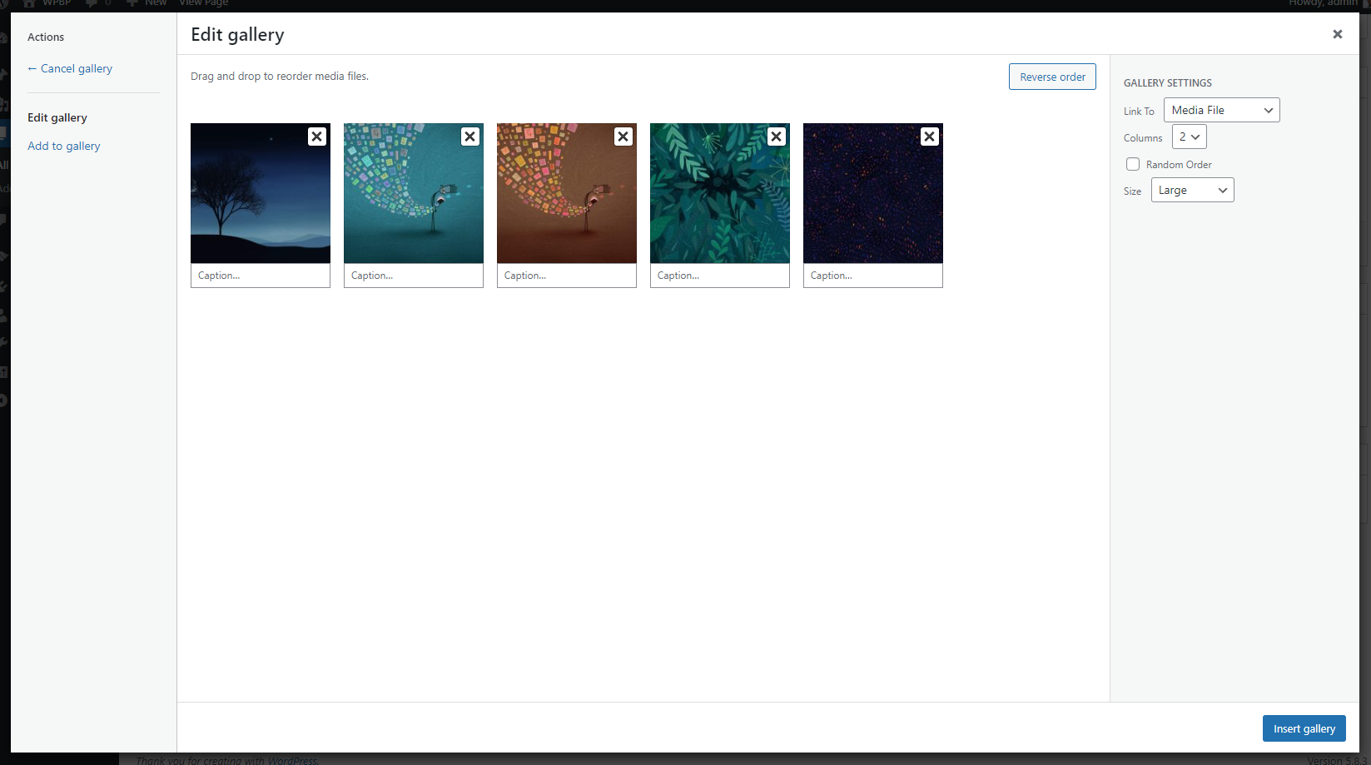Expand the Size dropdown set to Large
Image resolution: width=1371 pixels, height=765 pixels.
click(x=1192, y=190)
